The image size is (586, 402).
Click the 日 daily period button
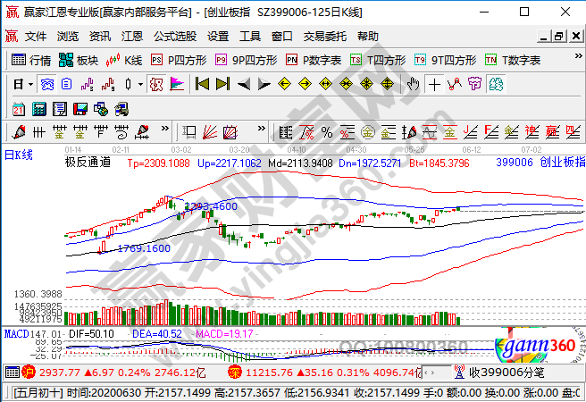(x=19, y=85)
